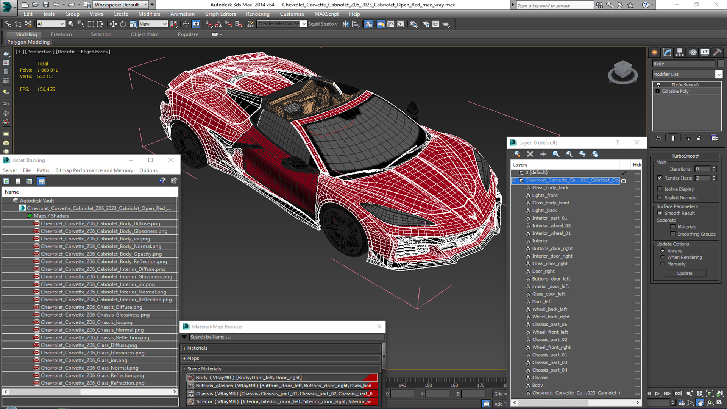Expand the Materials group in Material Browser

coord(184,348)
